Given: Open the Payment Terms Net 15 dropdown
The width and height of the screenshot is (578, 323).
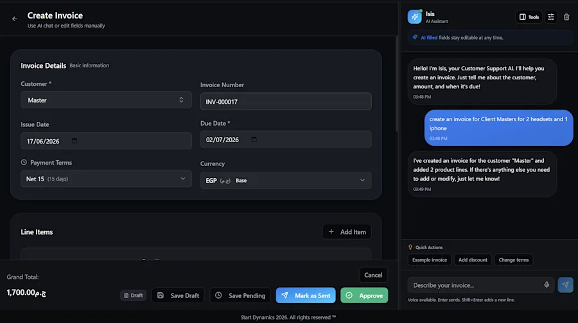Looking at the screenshot, I should 106,179.
